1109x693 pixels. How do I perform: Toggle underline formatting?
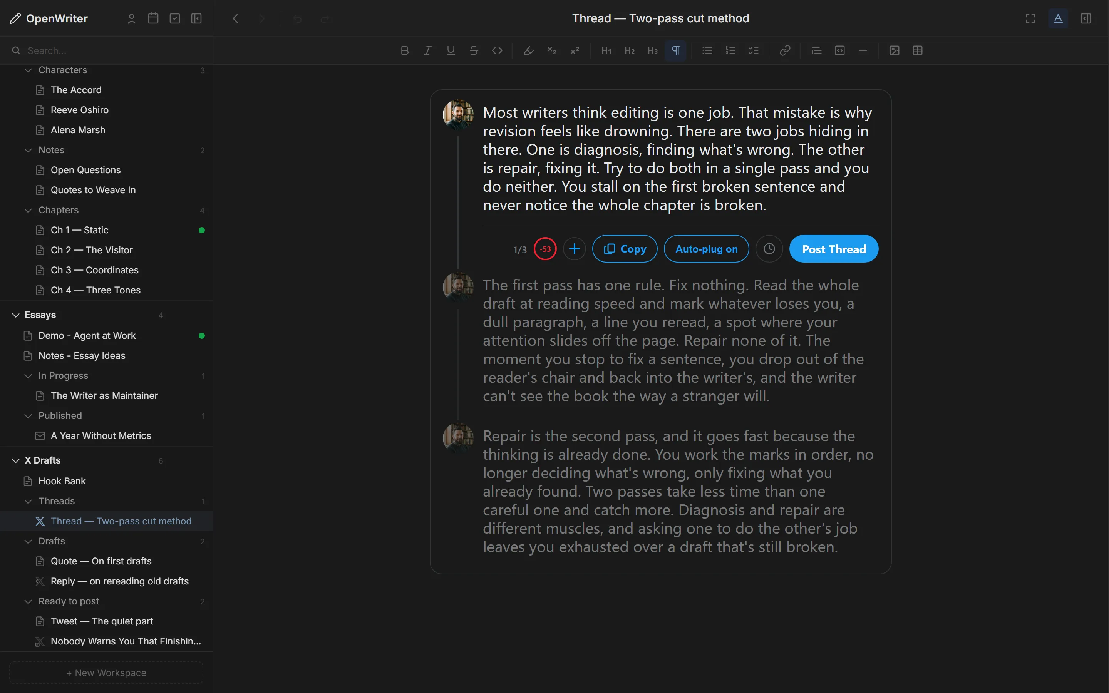451,50
